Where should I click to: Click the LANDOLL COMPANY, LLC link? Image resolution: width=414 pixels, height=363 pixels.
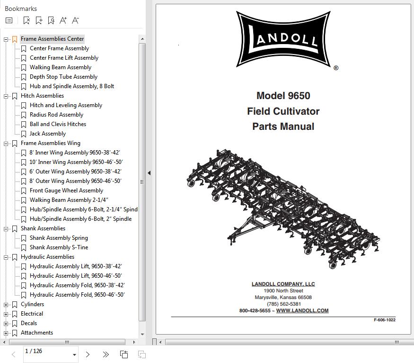coord(282,283)
